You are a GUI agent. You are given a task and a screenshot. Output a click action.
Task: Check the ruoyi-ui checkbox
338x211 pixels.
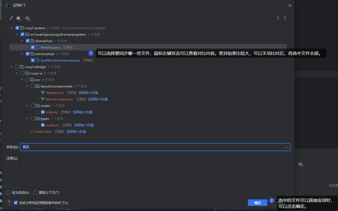(x=22, y=73)
